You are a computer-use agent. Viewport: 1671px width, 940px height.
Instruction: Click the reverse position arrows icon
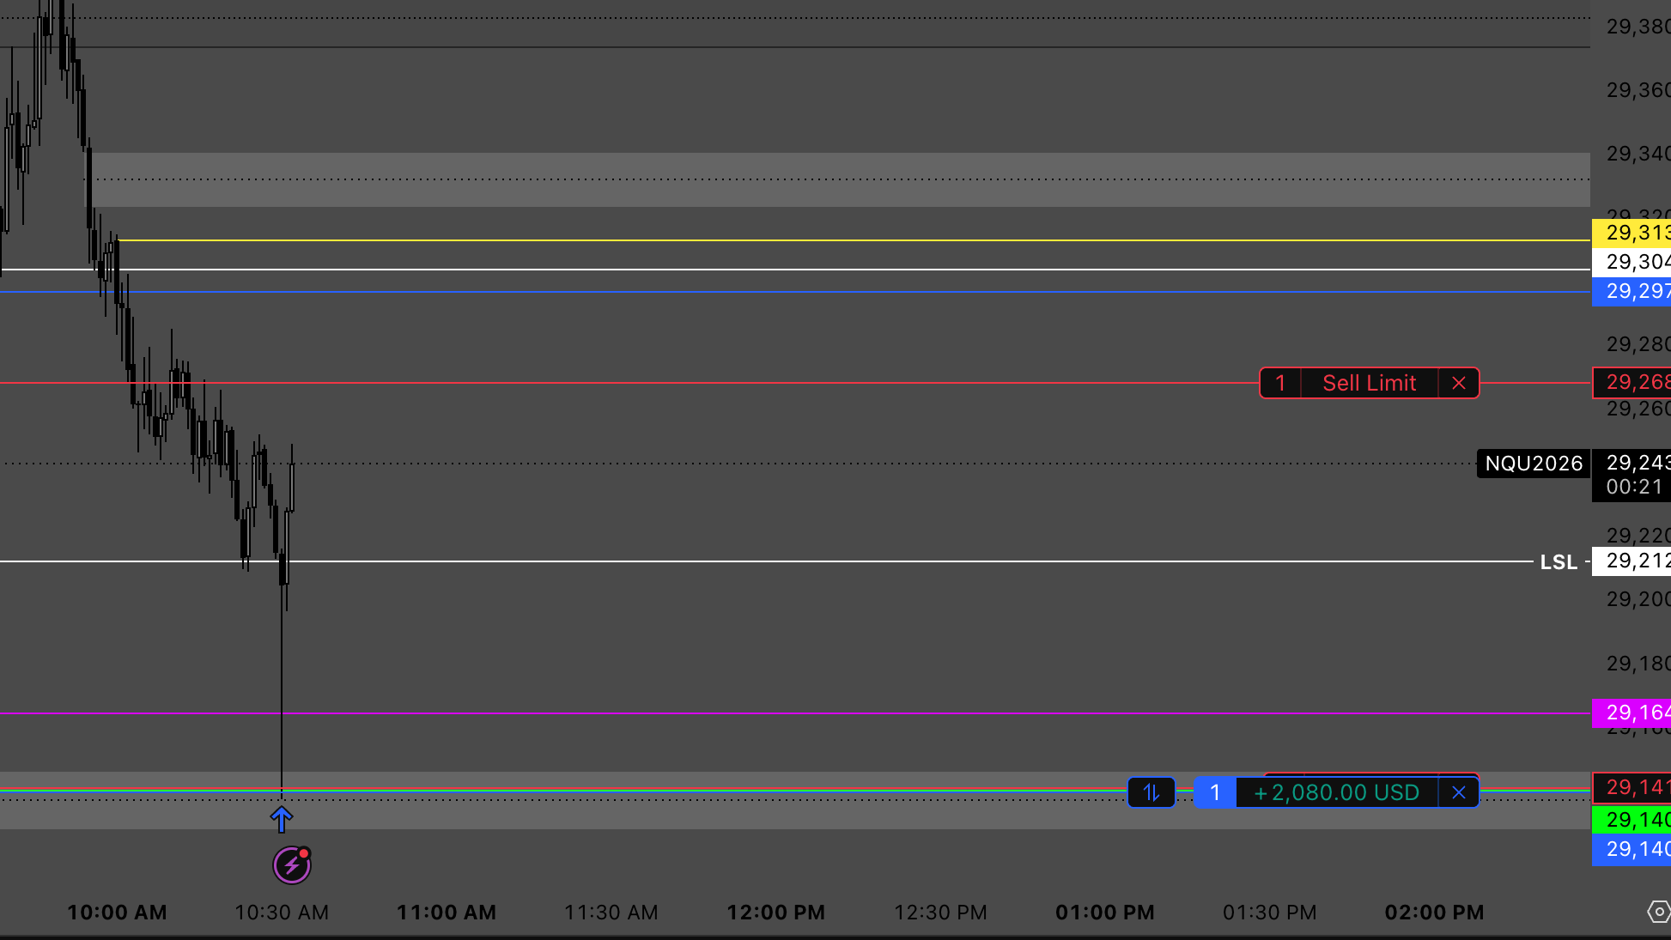tap(1151, 792)
